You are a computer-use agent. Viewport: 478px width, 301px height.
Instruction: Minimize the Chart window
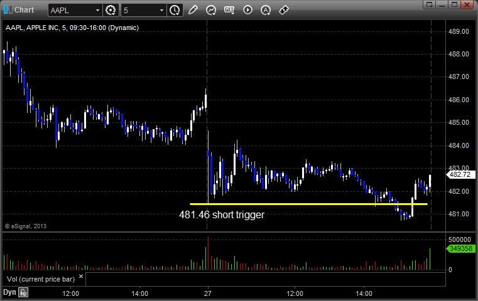click(x=442, y=4)
